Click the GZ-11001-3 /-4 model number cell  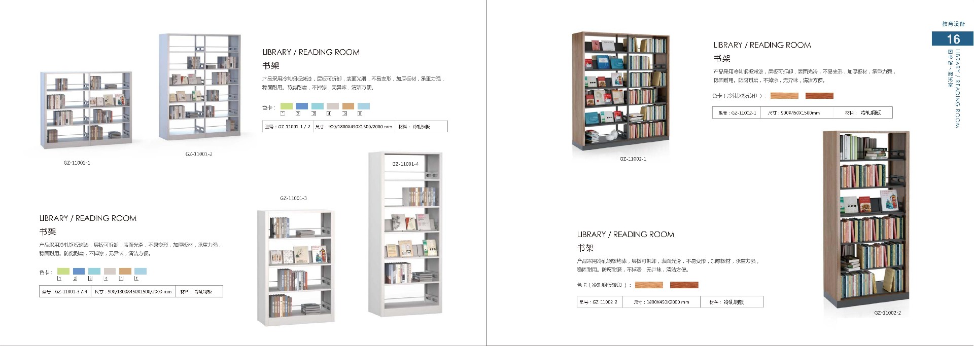(x=65, y=292)
